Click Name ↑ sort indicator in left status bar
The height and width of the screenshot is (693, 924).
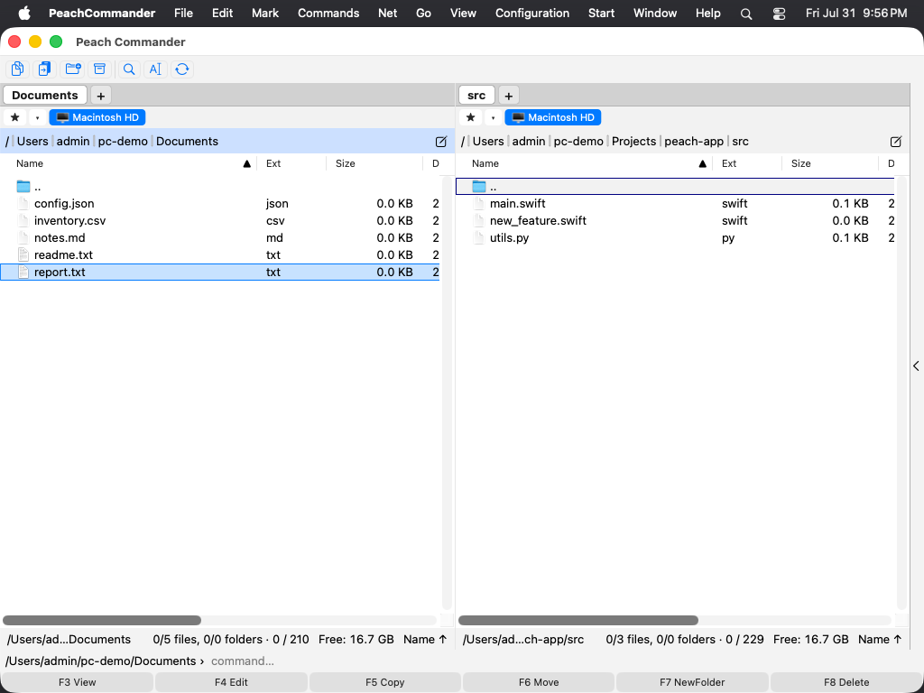coord(425,640)
